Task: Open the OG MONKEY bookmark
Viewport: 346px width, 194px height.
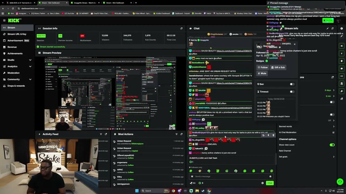Action: point(82,13)
